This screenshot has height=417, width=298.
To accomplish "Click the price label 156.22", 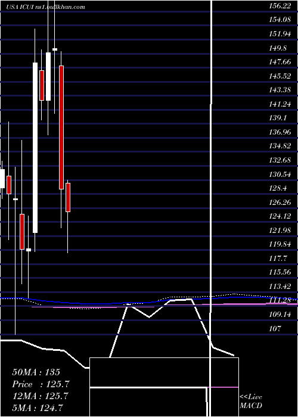I will (x=280, y=6).
